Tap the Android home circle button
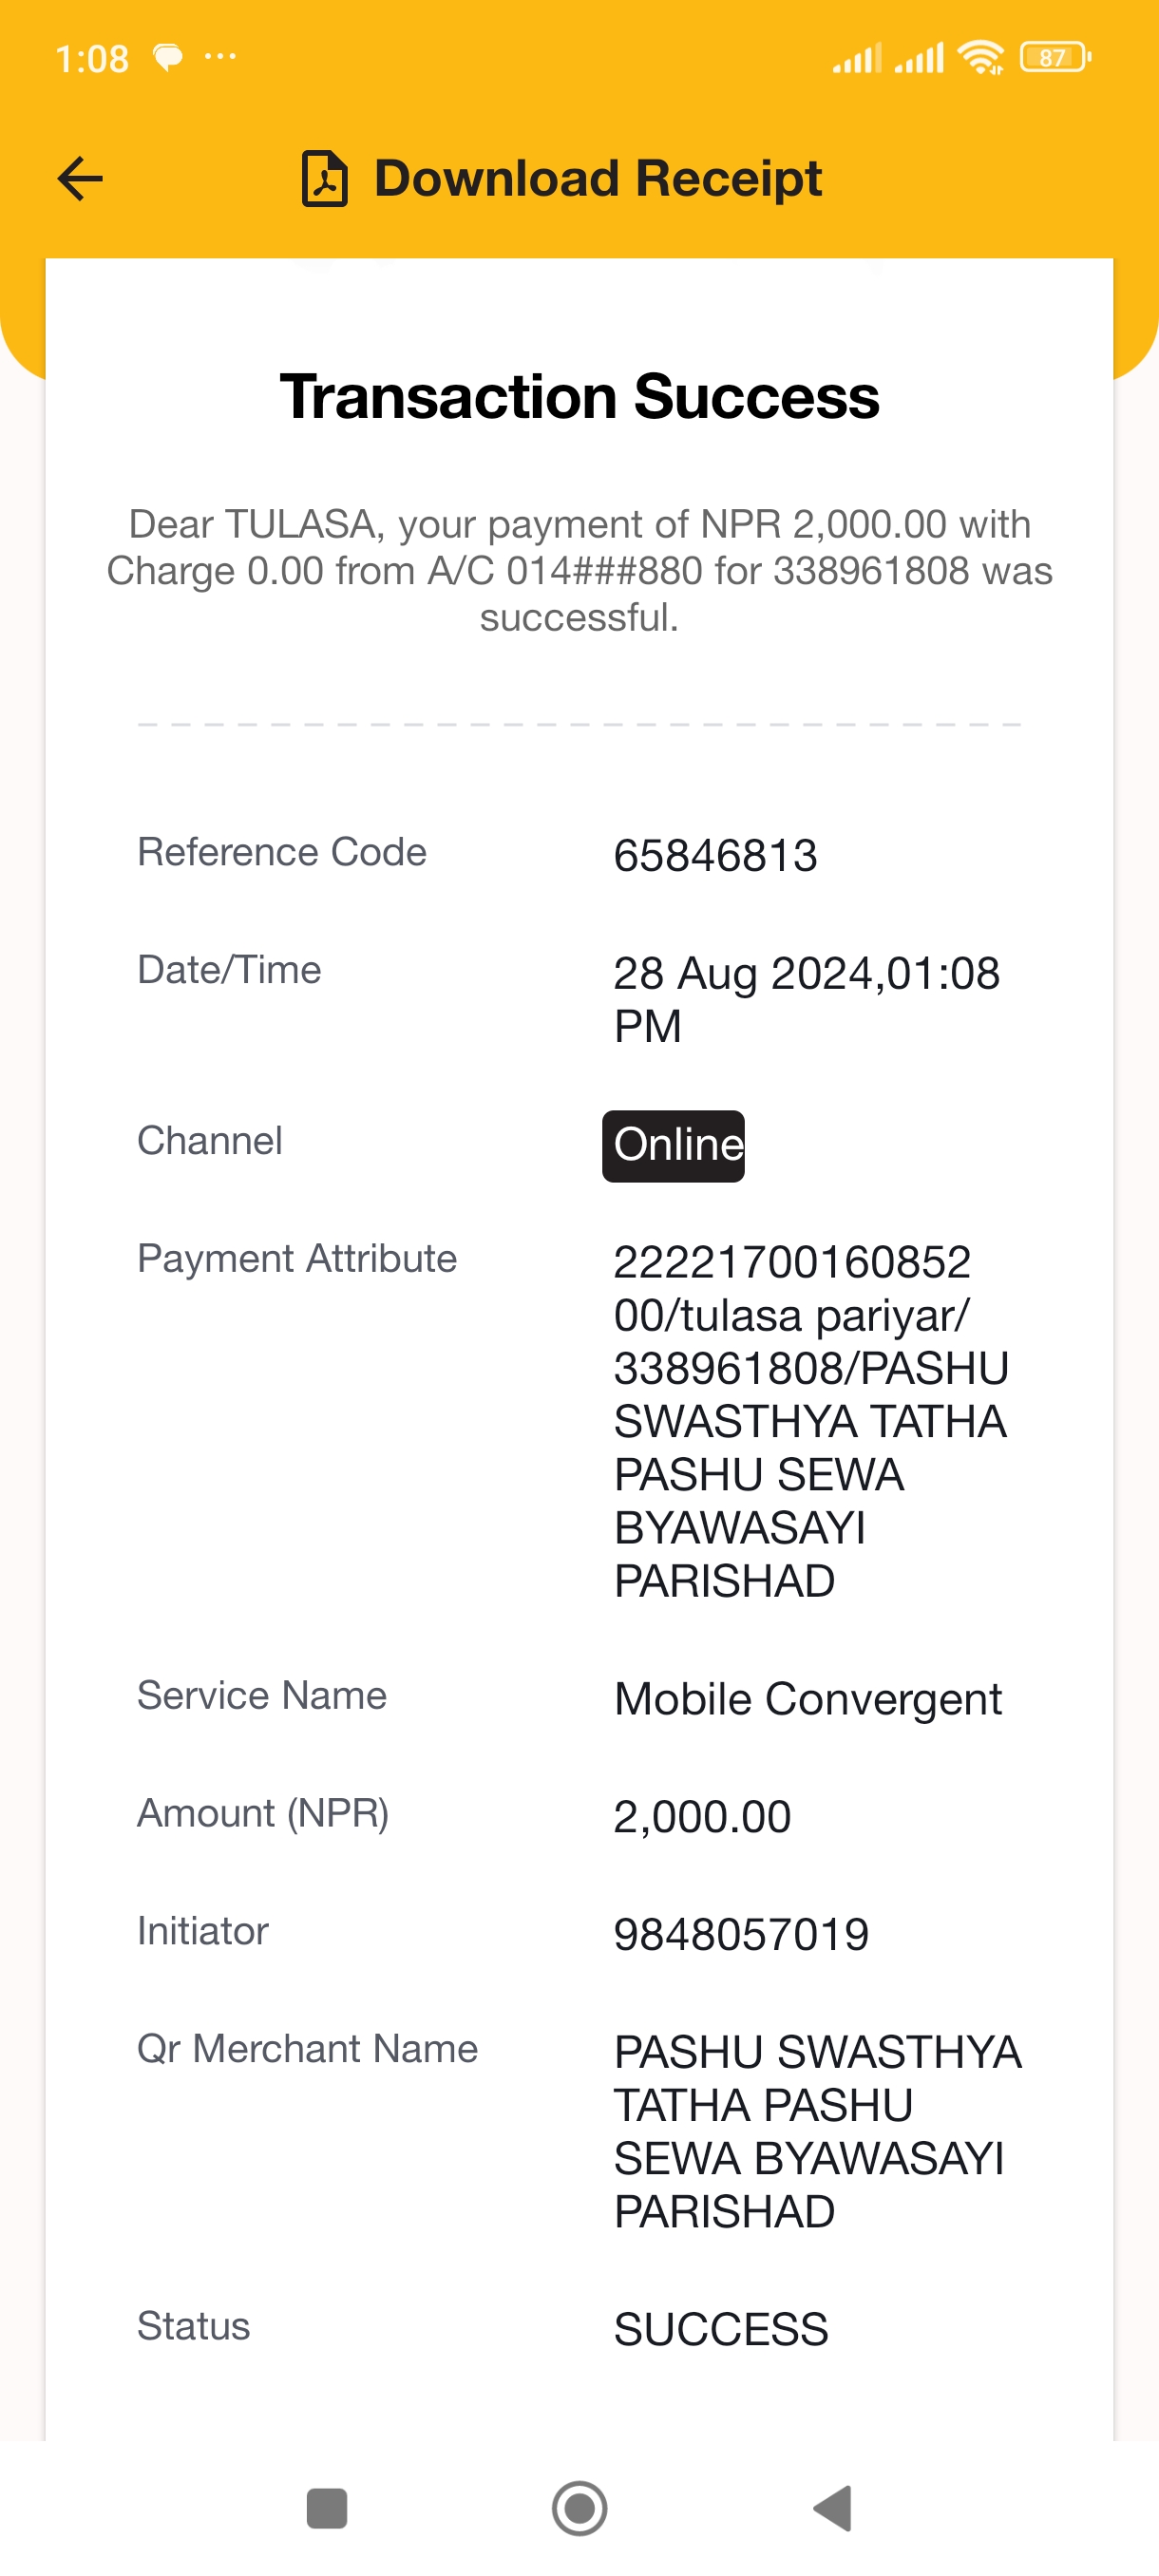Viewport: 1159px width, 2576px height. (580, 2508)
